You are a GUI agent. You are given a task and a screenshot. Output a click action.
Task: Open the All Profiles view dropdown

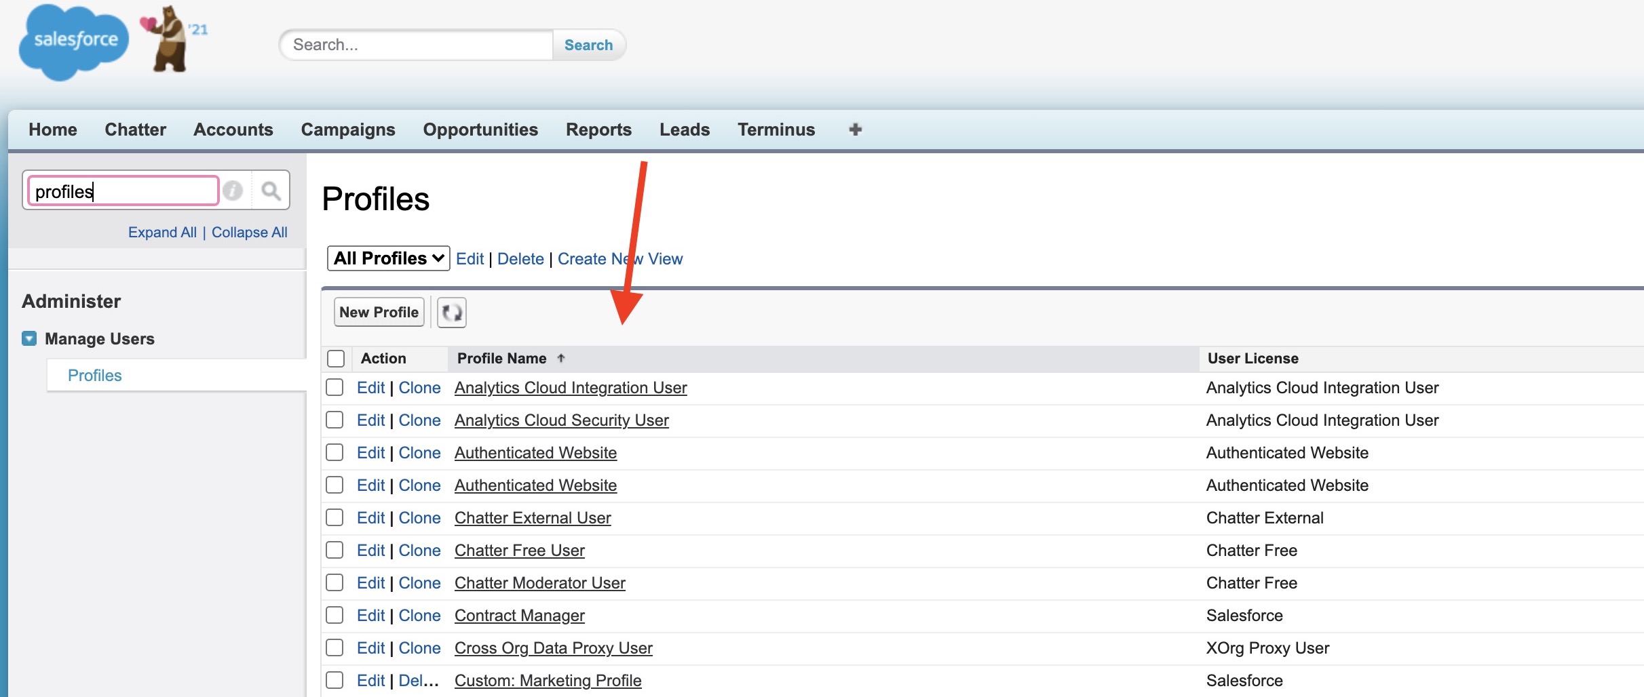pyautogui.click(x=388, y=258)
